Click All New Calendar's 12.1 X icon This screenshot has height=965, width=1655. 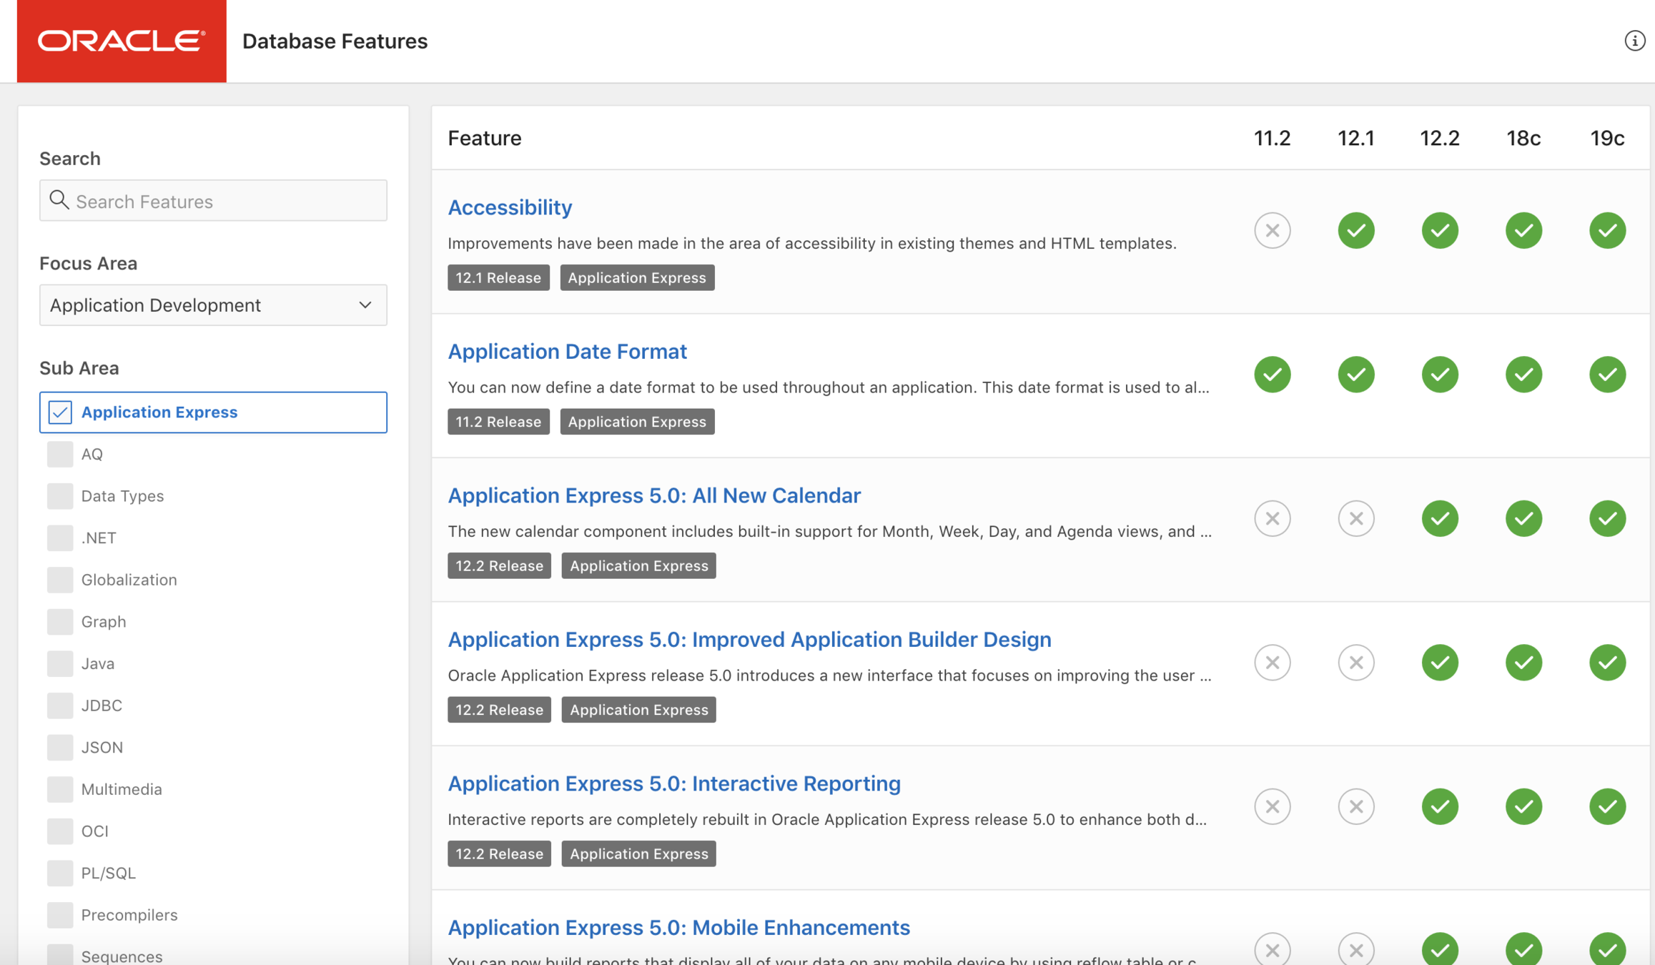1355,518
